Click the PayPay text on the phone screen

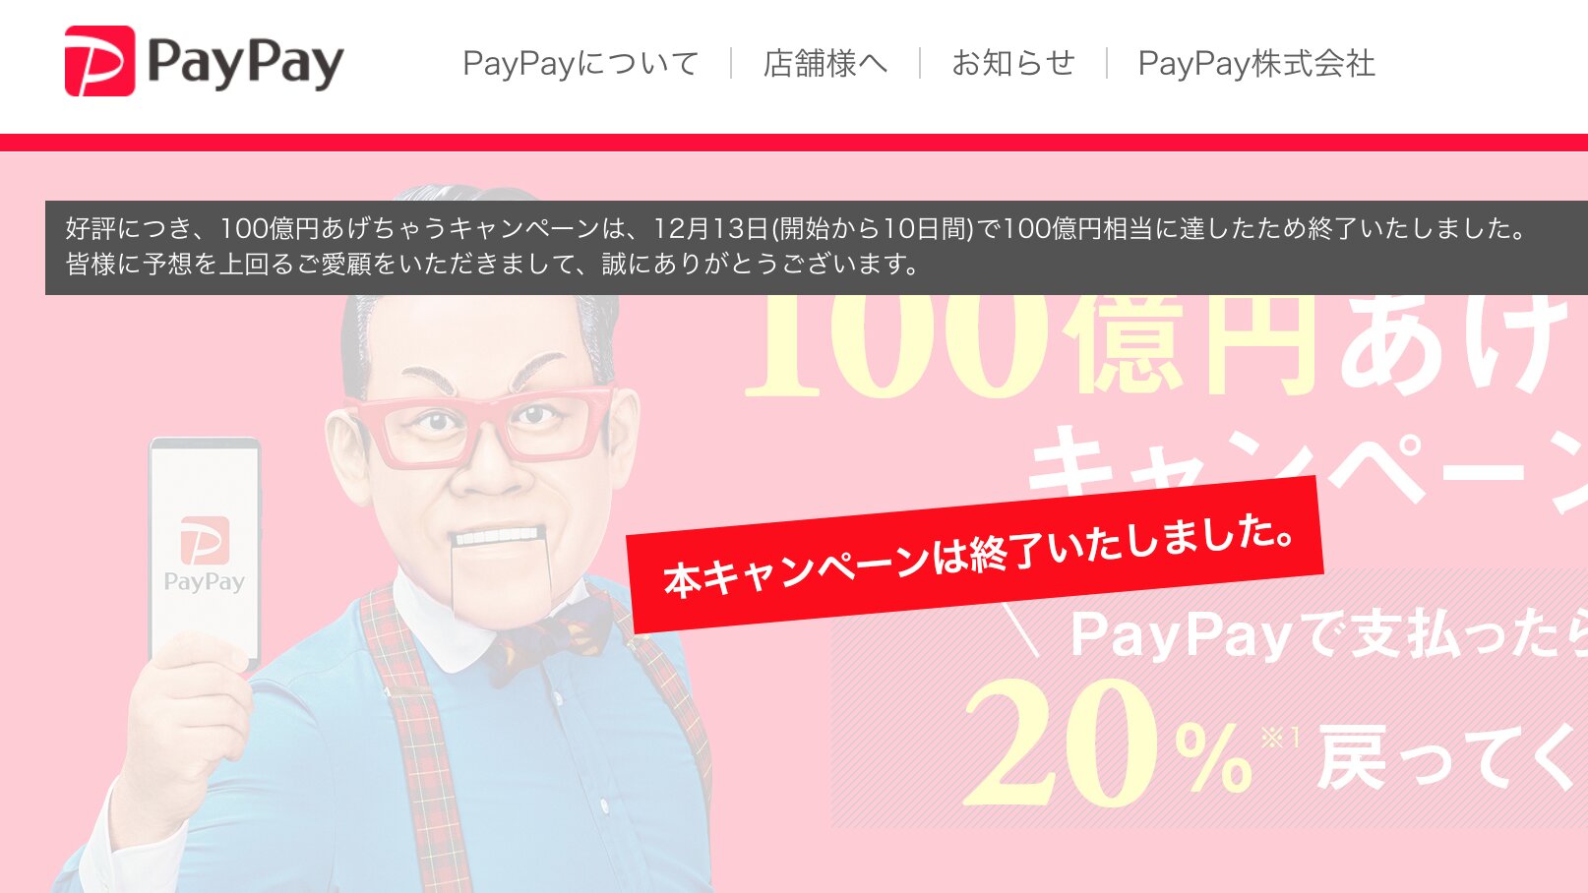pos(205,582)
